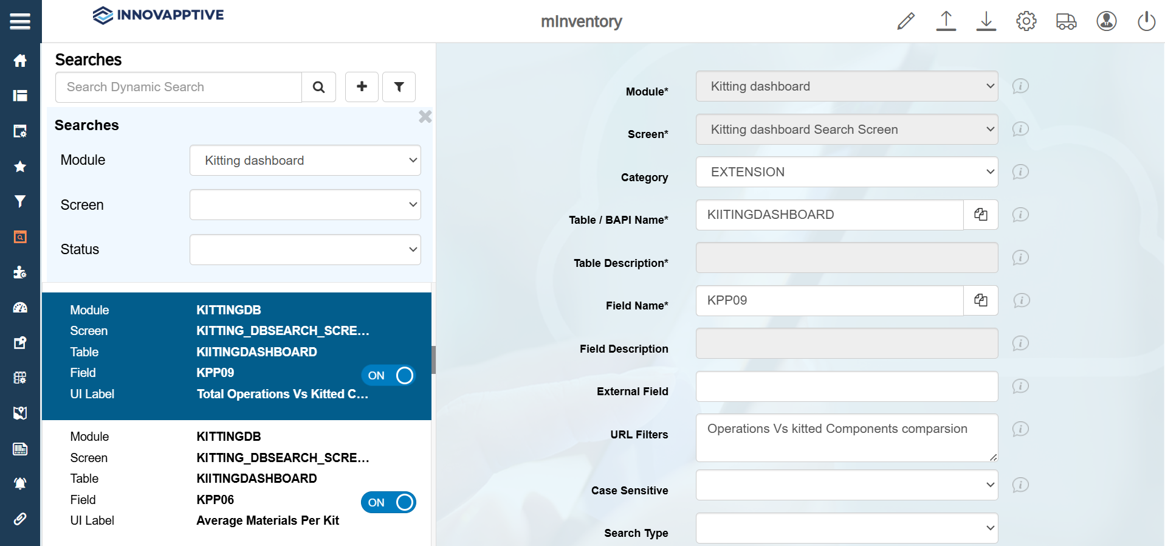Click the power logout icon
Viewport: 1165px width, 546px height.
[x=1146, y=21]
